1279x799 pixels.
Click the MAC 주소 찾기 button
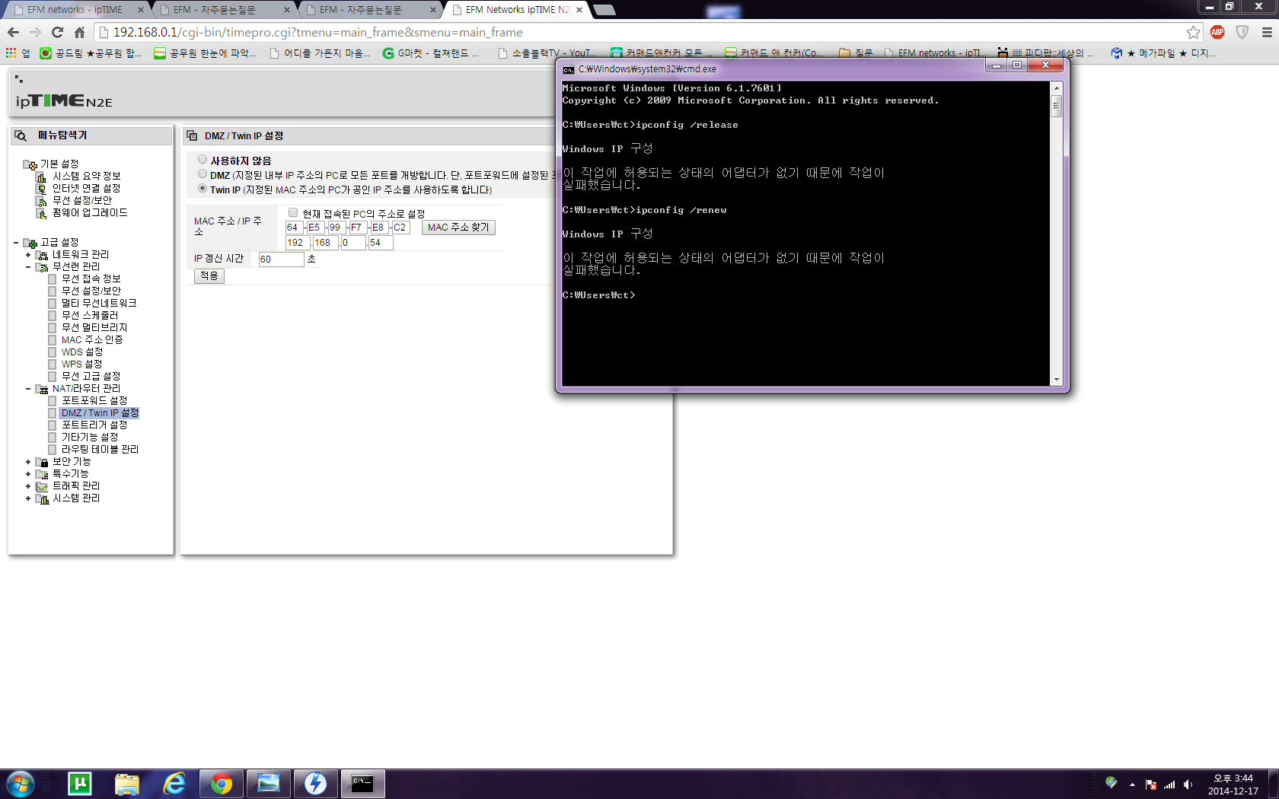458,228
